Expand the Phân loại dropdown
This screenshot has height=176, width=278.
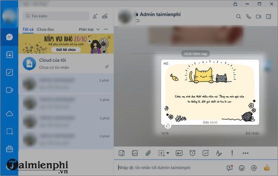coord(89,29)
